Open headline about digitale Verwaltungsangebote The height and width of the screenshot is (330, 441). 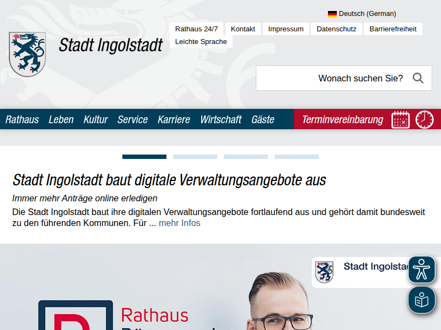(169, 180)
